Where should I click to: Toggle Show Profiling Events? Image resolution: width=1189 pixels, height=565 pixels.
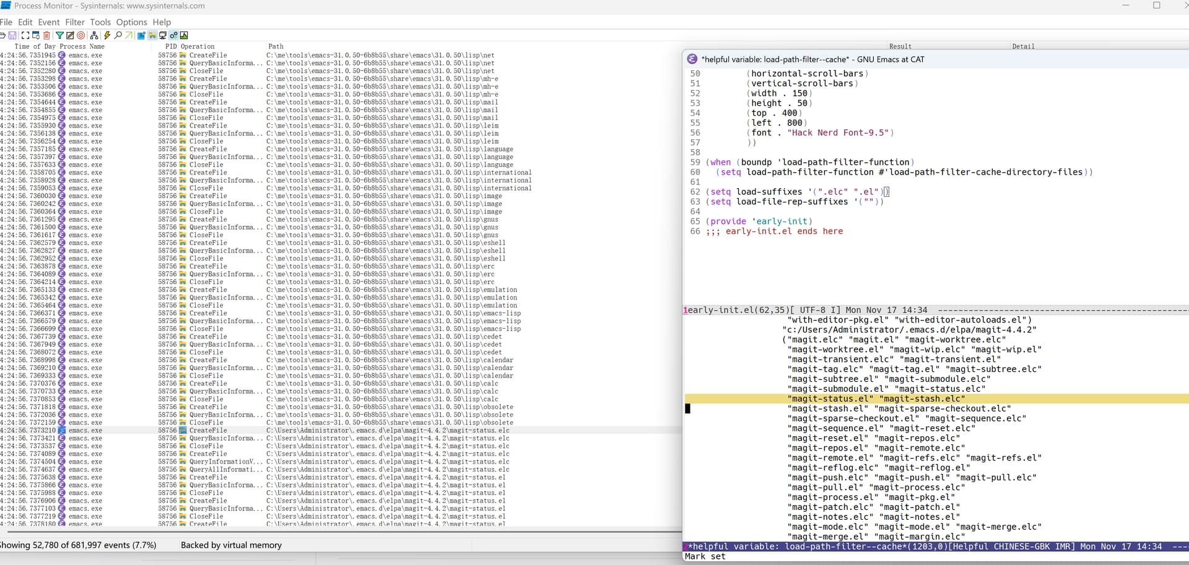[x=184, y=35]
